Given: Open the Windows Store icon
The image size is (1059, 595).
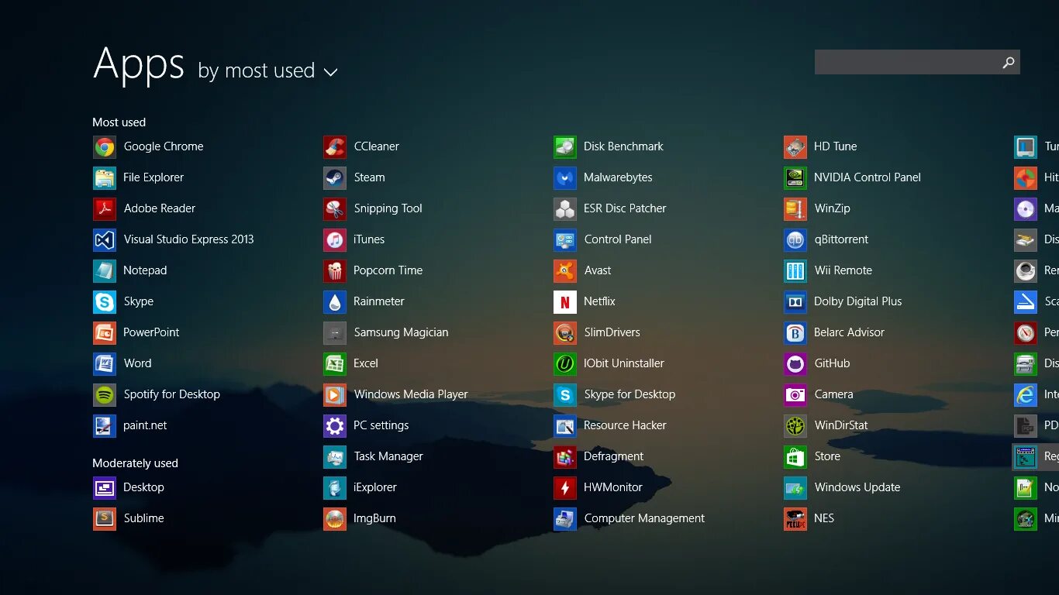Looking at the screenshot, I should pos(795,456).
